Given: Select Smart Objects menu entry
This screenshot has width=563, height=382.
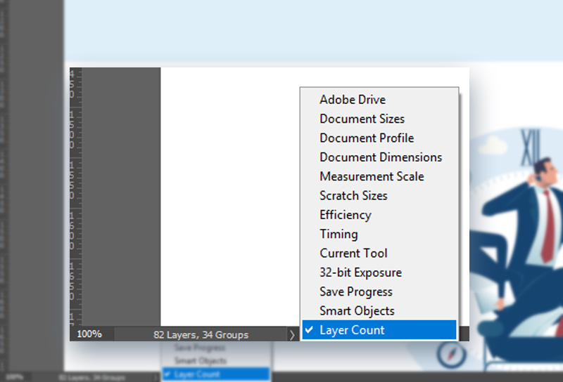Looking at the screenshot, I should pos(357,311).
